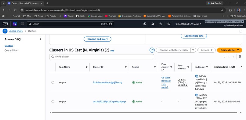
Task: Open tab search dropdown arrow
Action: point(3,3)
